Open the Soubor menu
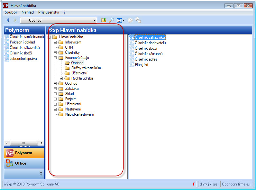 click(11, 12)
